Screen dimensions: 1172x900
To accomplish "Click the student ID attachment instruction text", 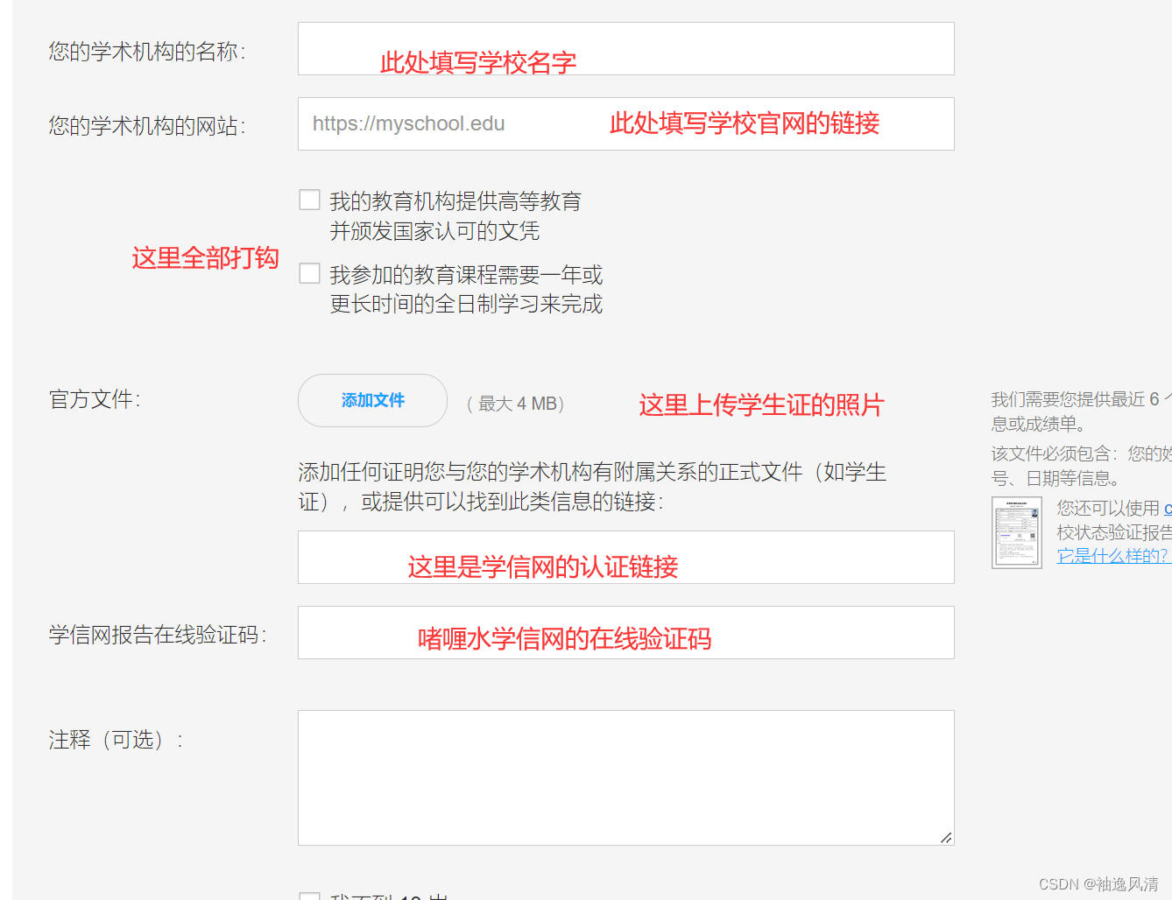I will 591,472.
